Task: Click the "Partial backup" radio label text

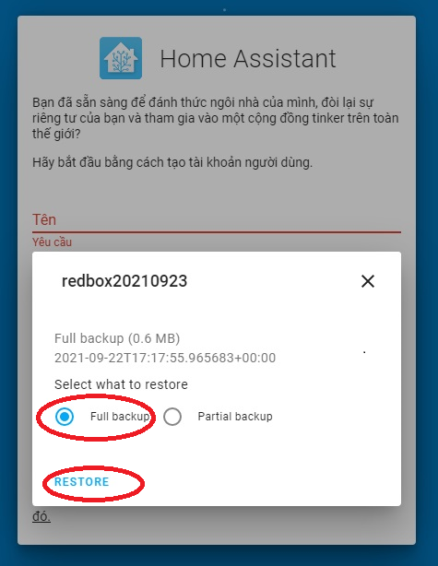Action: tap(235, 417)
